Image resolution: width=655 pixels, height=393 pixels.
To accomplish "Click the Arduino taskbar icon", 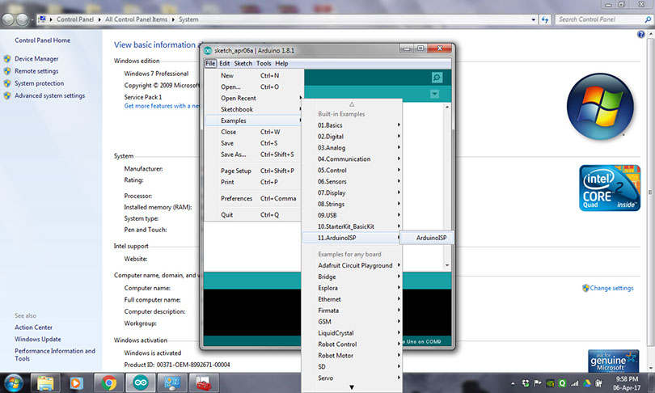I will coord(141,382).
